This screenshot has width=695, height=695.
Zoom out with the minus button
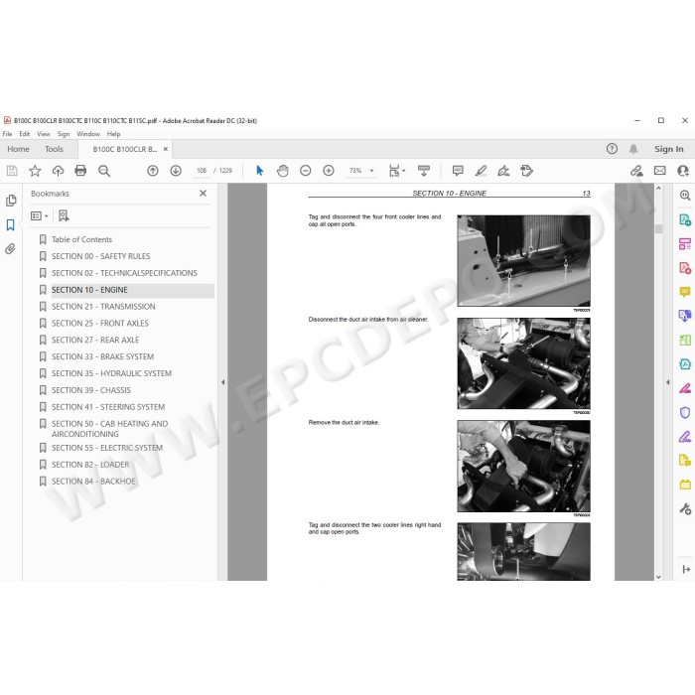click(x=306, y=171)
